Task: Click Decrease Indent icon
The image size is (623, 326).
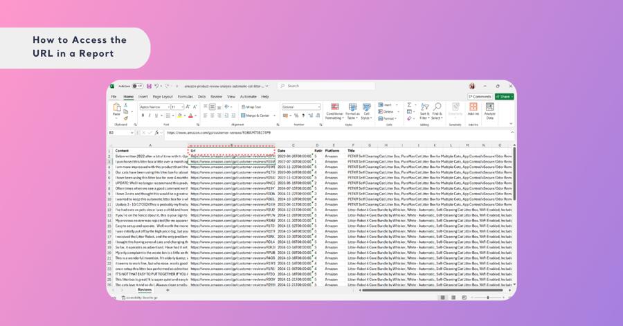Action: click(x=226, y=116)
